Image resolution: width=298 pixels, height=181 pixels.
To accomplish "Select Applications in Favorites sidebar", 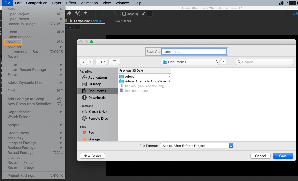I will point(98,77).
